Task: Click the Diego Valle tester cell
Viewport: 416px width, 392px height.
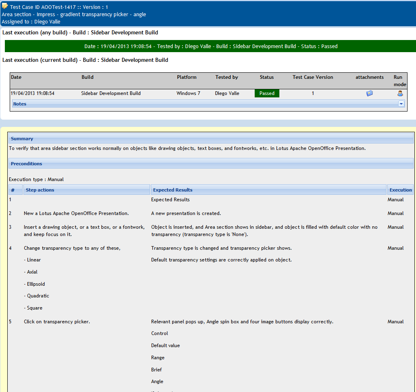Action: (227, 93)
